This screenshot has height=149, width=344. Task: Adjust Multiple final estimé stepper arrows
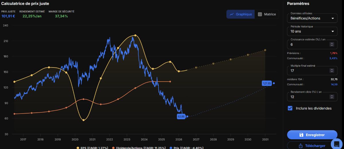(x=332, y=70)
